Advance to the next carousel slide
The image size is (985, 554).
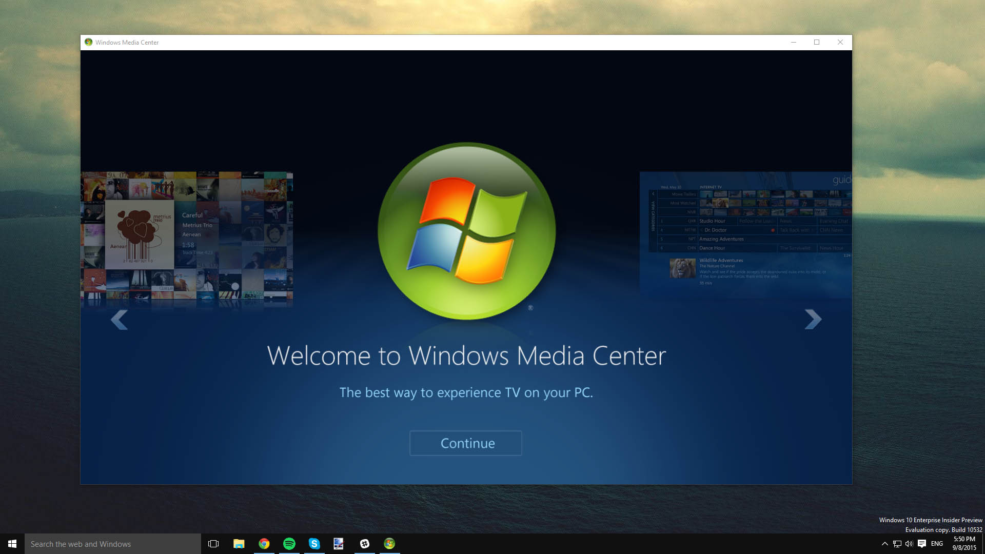click(x=813, y=319)
